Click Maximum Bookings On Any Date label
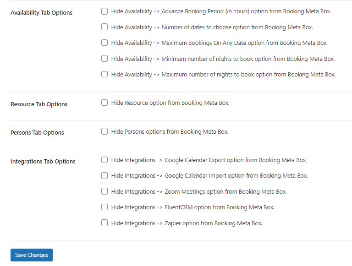352x266 pixels. 220,43
